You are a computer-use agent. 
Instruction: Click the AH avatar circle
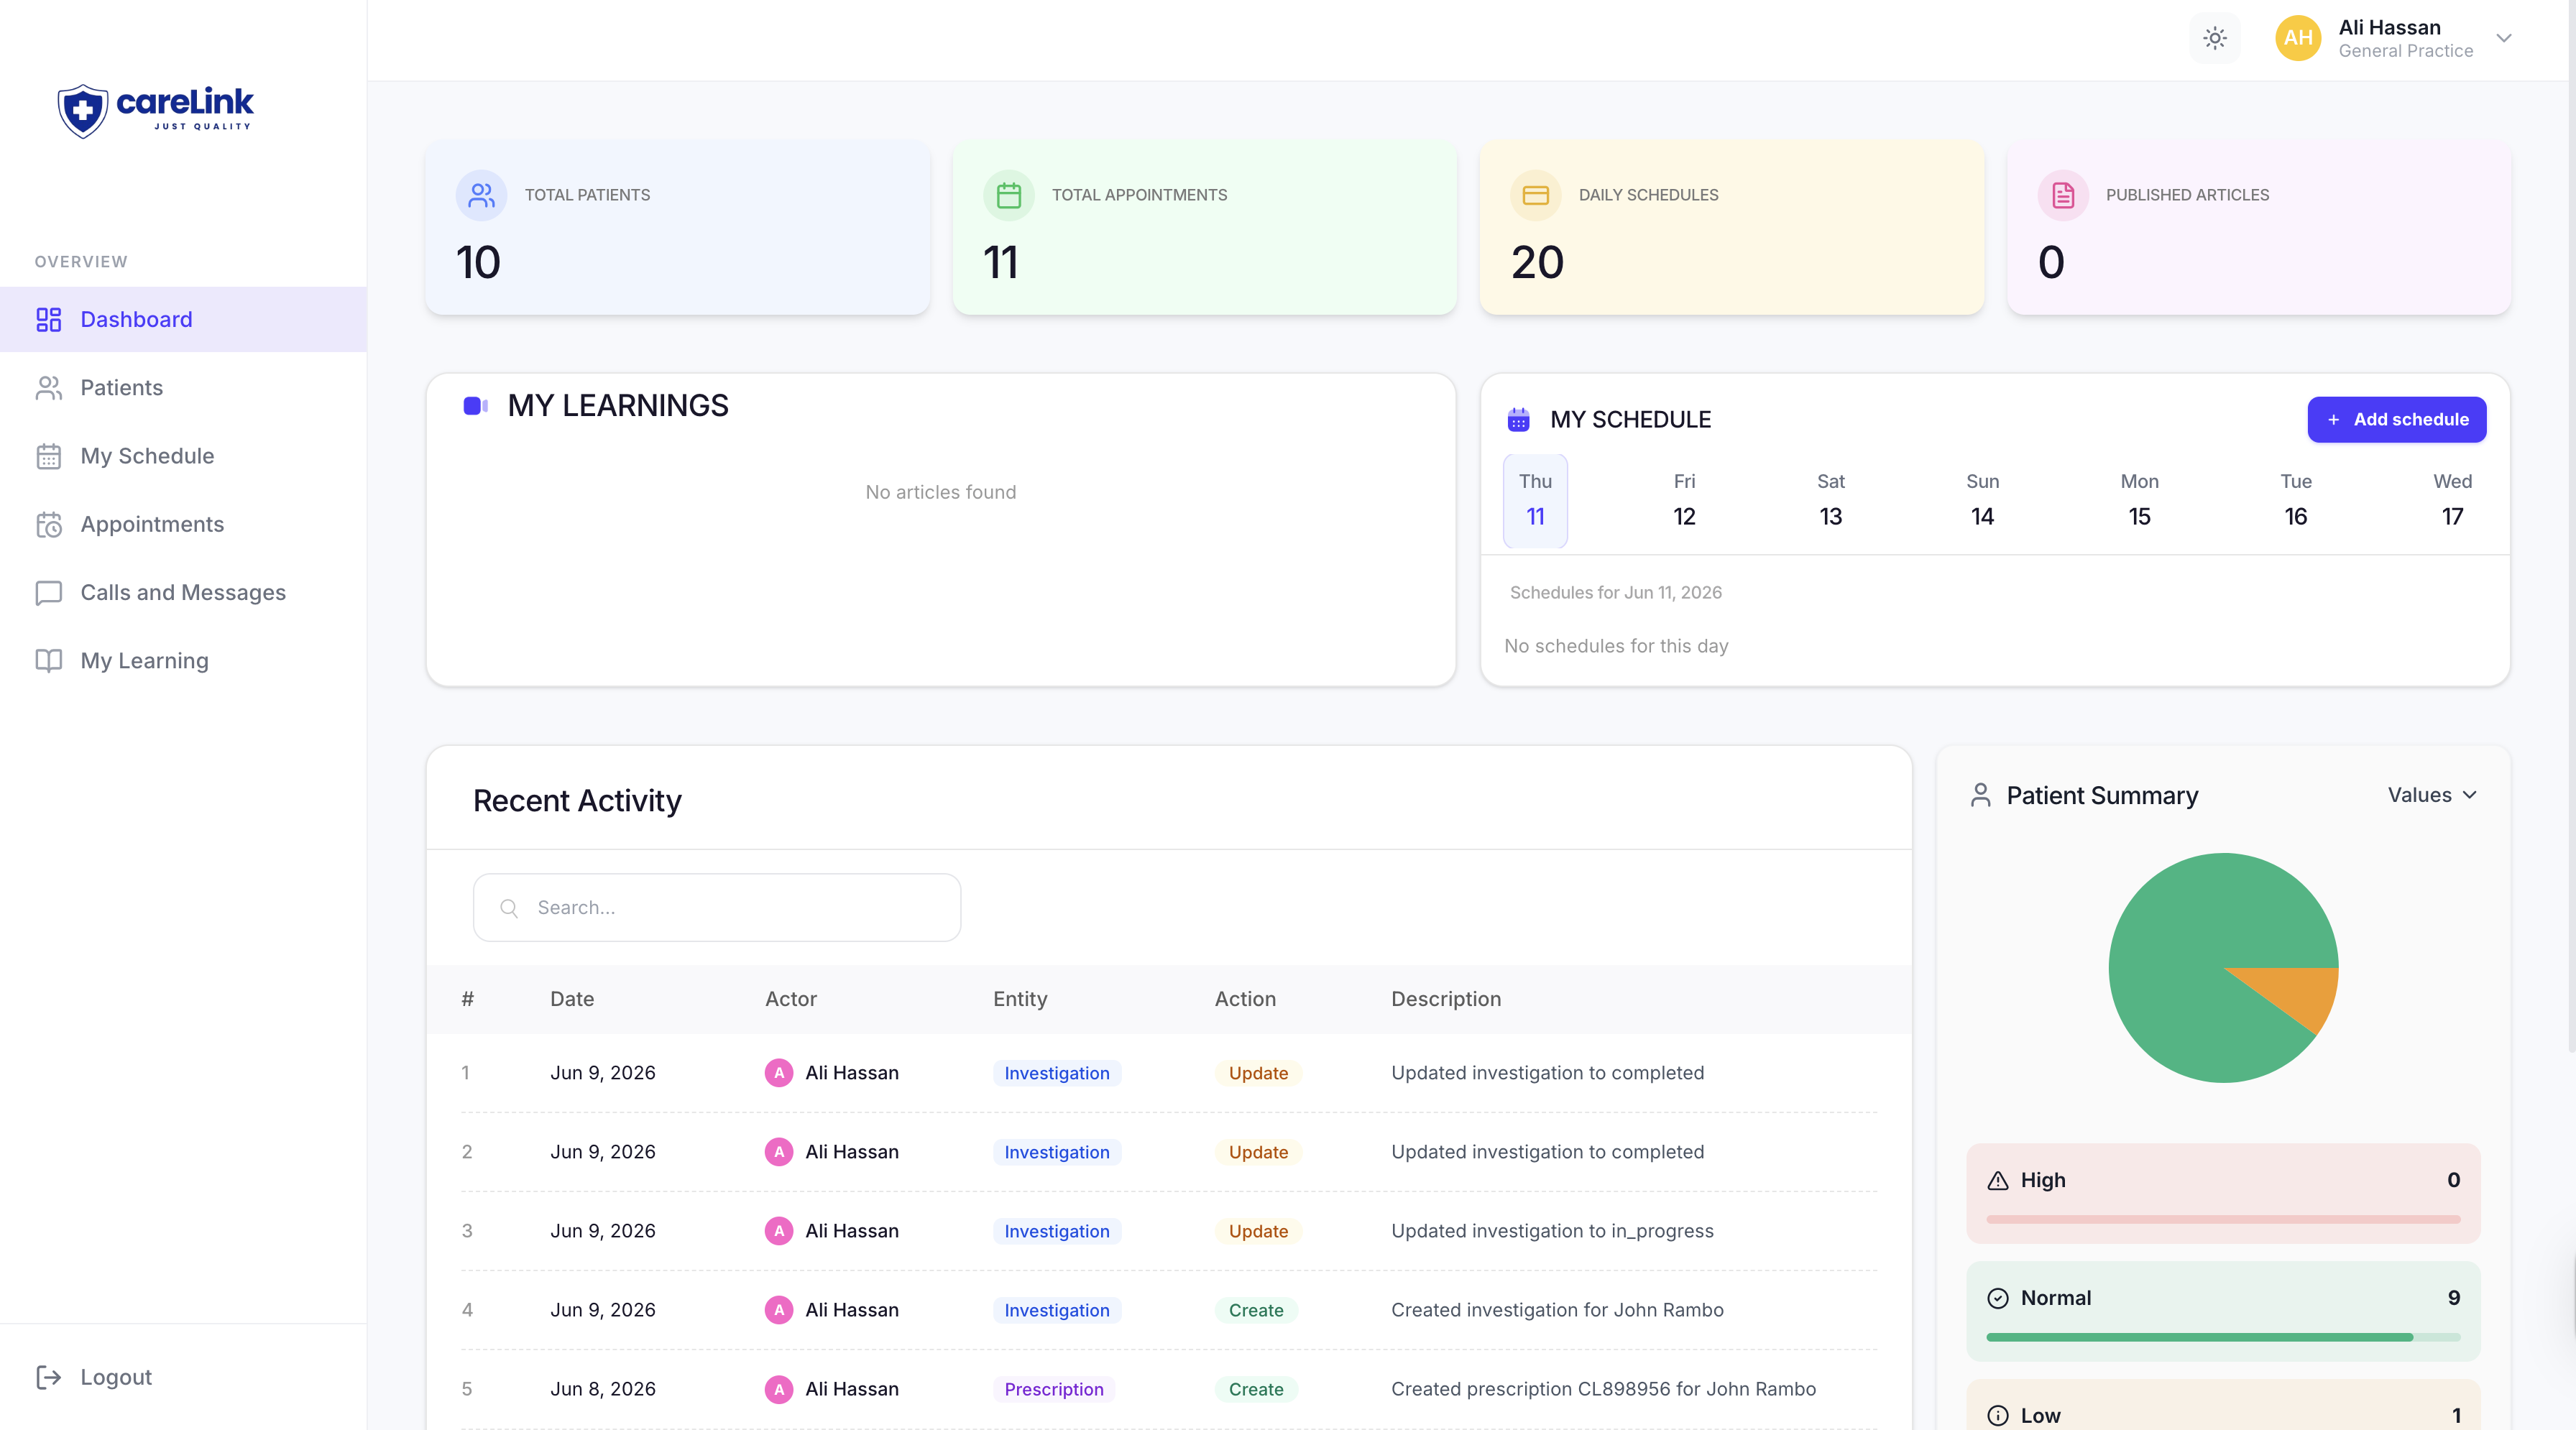(x=2298, y=38)
